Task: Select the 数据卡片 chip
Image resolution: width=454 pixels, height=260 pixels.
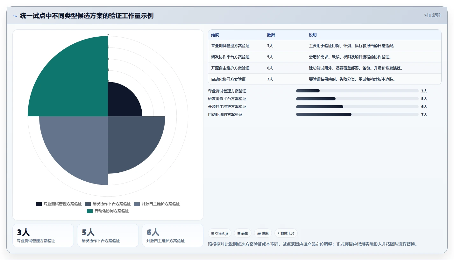Action: pyautogui.click(x=286, y=233)
